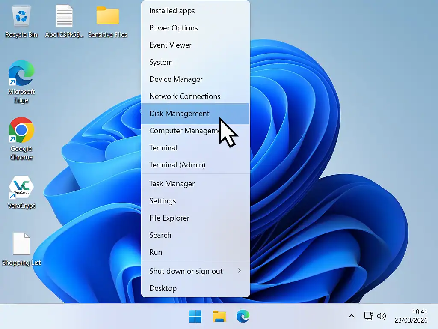Open VeraCrypt from the desktop
The image size is (438, 329).
click(x=21, y=188)
